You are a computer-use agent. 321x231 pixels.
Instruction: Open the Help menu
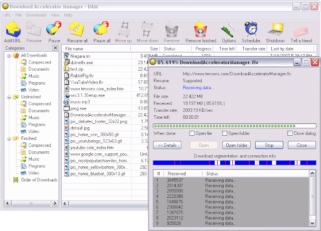68,15
